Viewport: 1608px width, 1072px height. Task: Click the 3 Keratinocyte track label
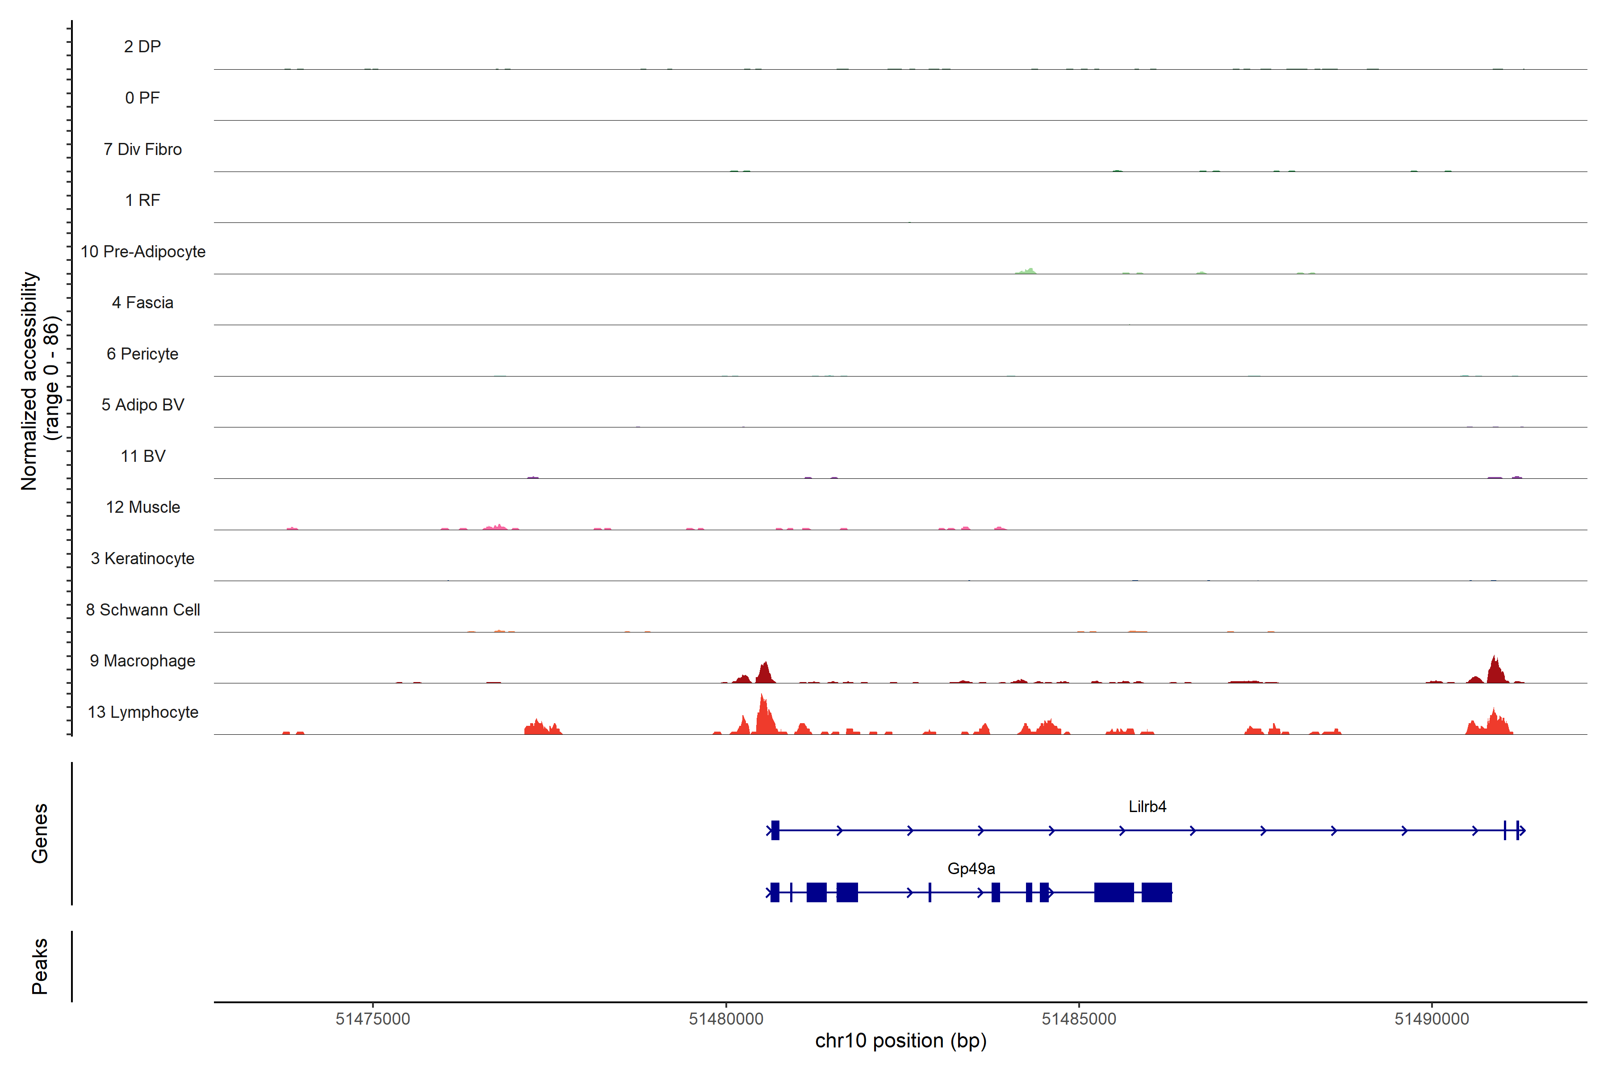pos(142,559)
